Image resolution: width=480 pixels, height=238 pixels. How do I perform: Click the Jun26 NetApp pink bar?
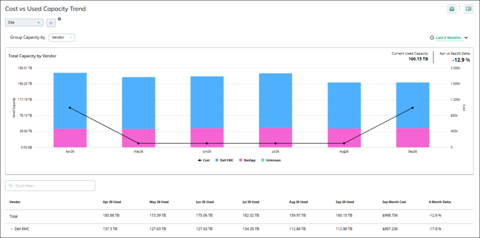click(x=207, y=138)
